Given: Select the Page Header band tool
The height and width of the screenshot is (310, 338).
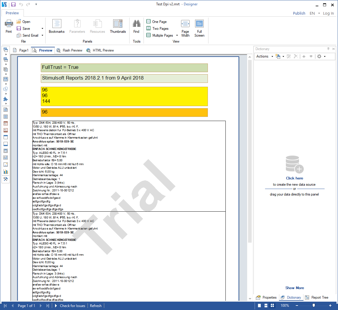Looking at the screenshot, I should [6, 137].
